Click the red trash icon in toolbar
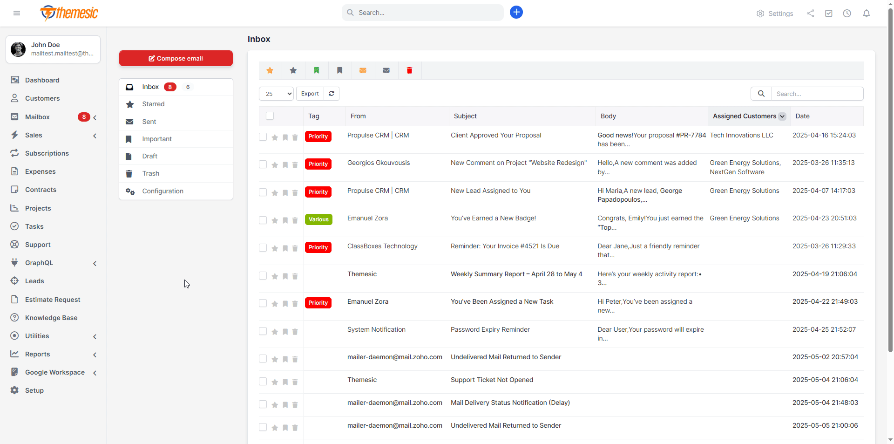Image resolution: width=894 pixels, height=444 pixels. coord(410,70)
